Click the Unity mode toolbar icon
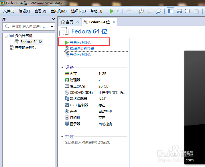The height and width of the screenshot is (167, 205). click(196, 11)
